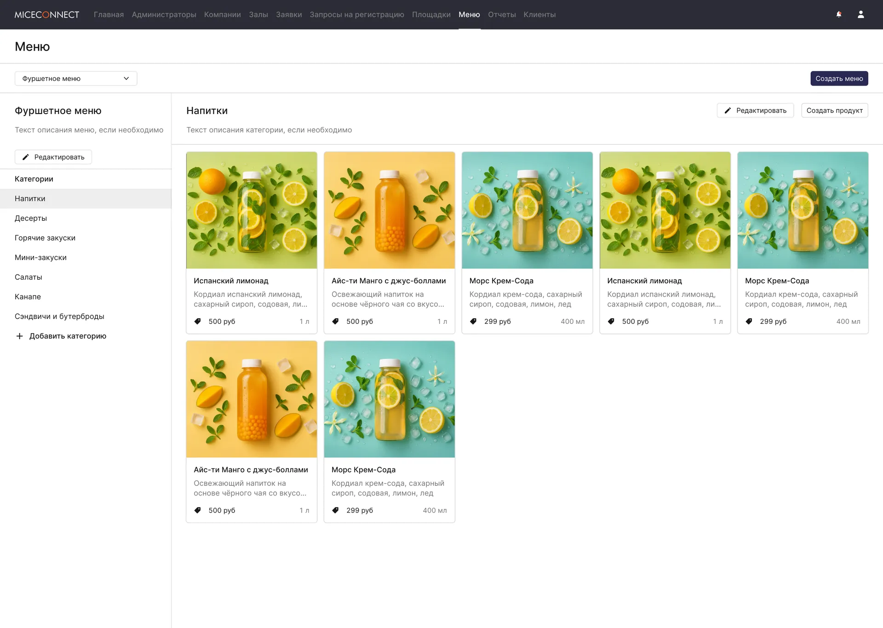
Task: Click the Создать продукт button
Action: click(x=834, y=110)
